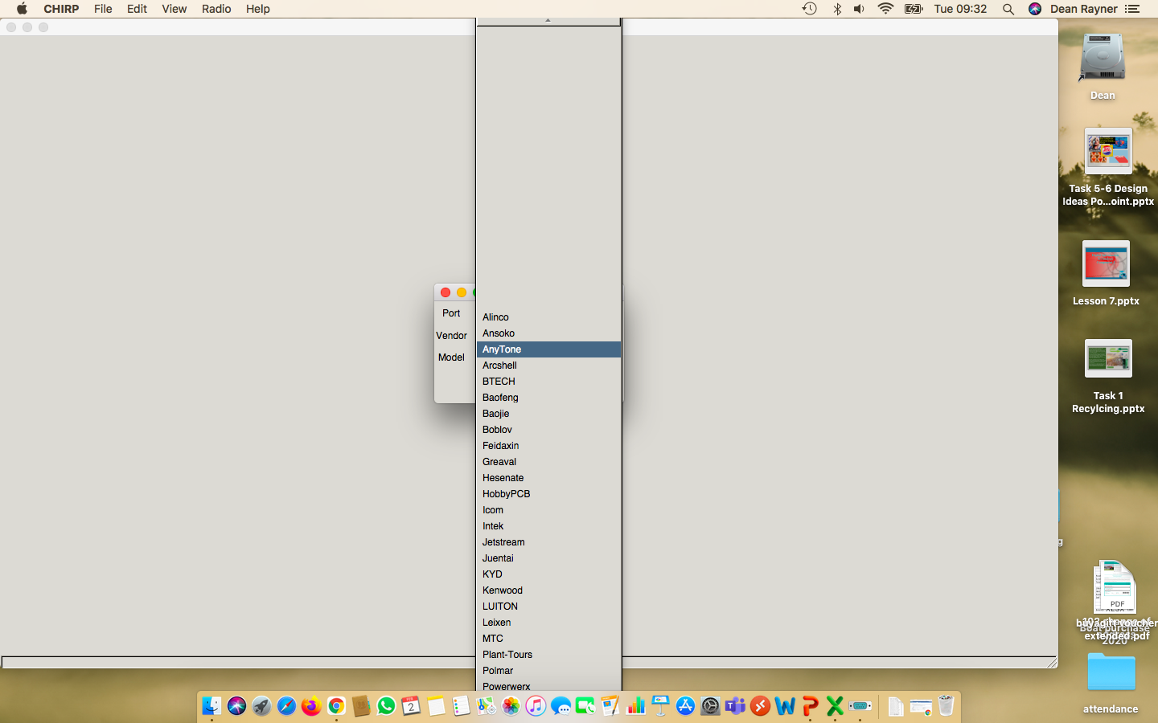
Task: Launch Safari from the Dock
Action: [x=286, y=706]
